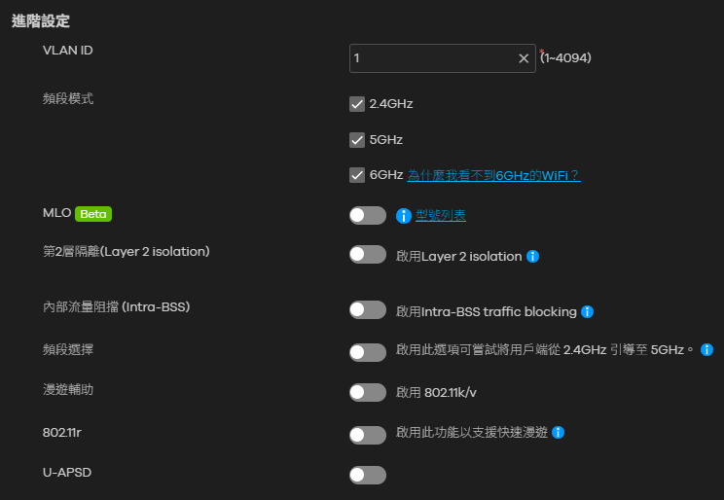Open the 6GHz WiFi help link

(493, 175)
